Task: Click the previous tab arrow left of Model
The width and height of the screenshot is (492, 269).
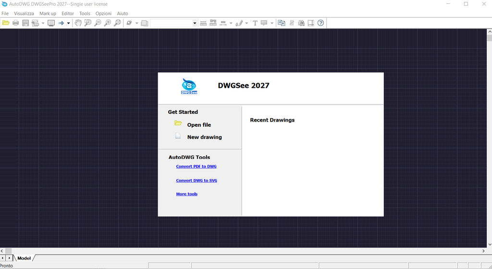Action: pyautogui.click(x=3, y=258)
